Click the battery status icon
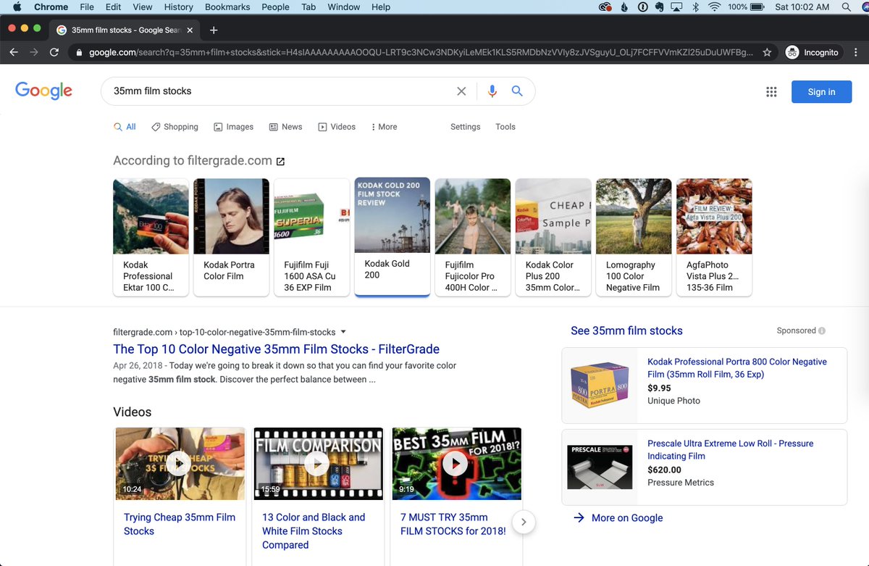 pyautogui.click(x=757, y=7)
